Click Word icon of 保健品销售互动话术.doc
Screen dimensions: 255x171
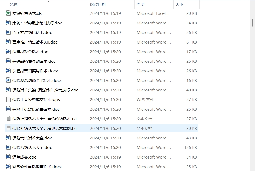(8, 61)
